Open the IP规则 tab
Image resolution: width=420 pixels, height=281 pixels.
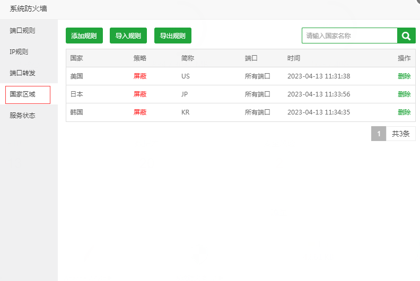[19, 51]
